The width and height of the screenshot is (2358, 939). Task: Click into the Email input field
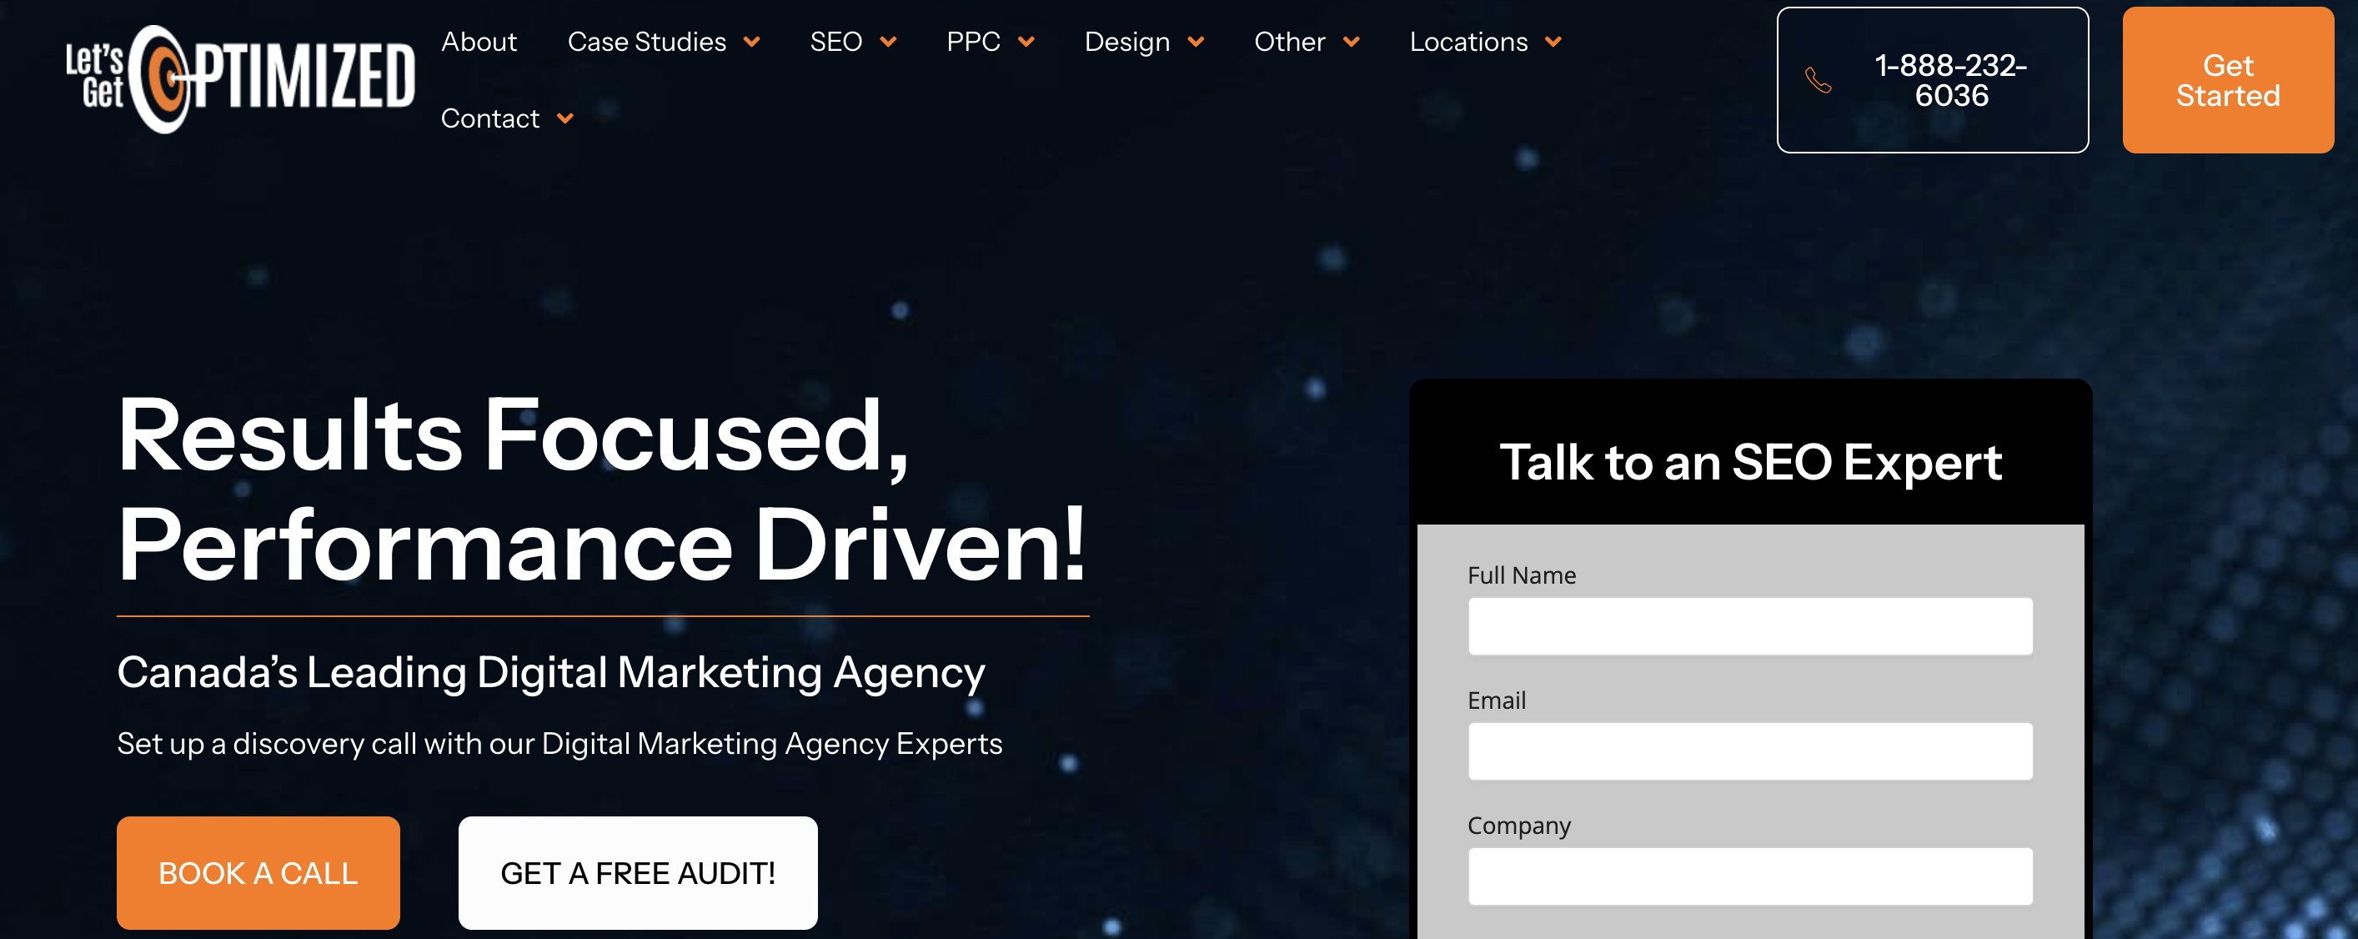click(x=1749, y=751)
